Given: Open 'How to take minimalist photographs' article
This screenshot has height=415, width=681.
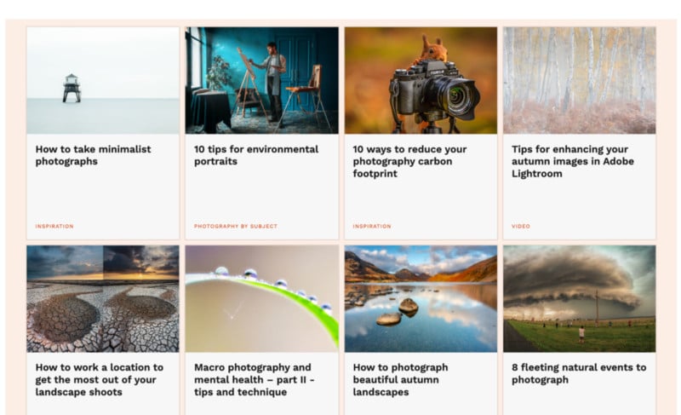Looking at the screenshot, I should point(94,155).
